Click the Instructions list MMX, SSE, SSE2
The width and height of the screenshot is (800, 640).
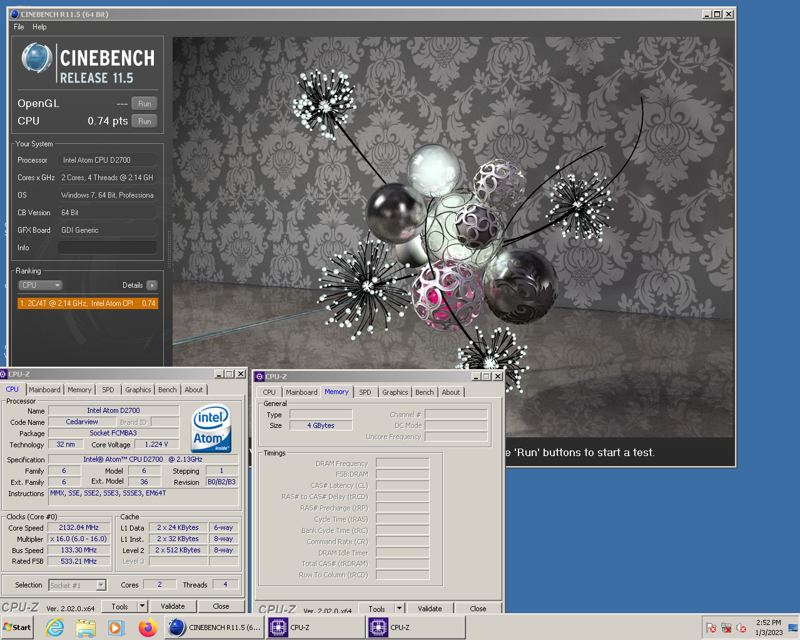tap(144, 497)
